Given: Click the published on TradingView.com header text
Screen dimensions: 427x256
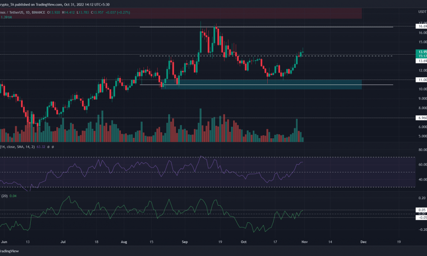Looking at the screenshot, I should tap(39, 4).
